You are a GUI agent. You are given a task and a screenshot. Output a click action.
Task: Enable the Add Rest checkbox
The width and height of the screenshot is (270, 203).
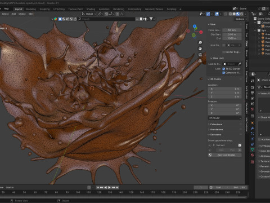point(259,139)
